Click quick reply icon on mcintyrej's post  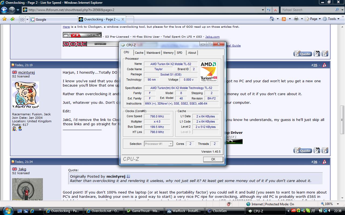click(325, 150)
